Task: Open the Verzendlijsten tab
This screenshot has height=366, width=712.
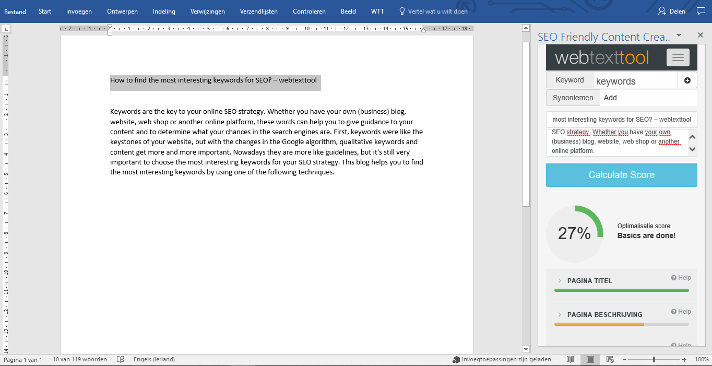Action: pos(259,11)
